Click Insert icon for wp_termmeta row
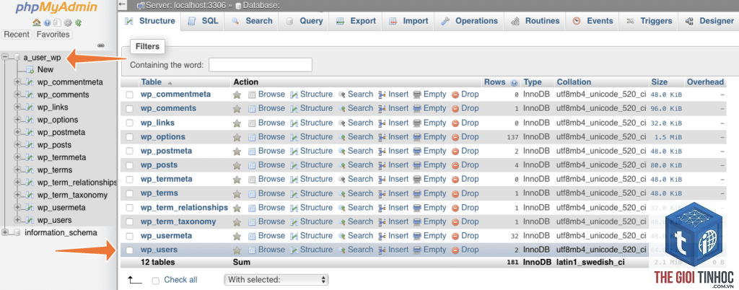This screenshot has width=739, height=290. tap(382, 180)
